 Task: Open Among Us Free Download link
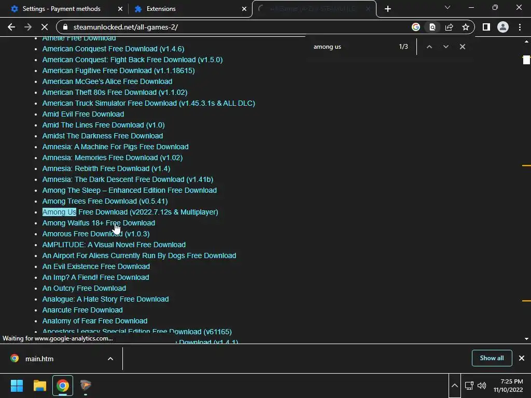(130, 212)
